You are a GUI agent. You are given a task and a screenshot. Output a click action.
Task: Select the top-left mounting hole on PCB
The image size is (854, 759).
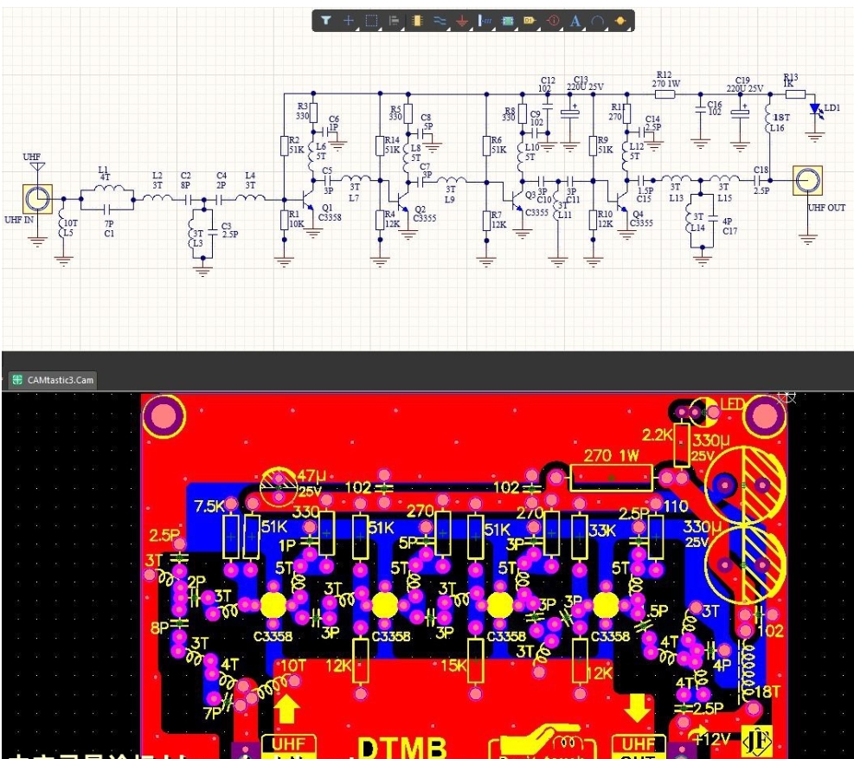pos(162,416)
